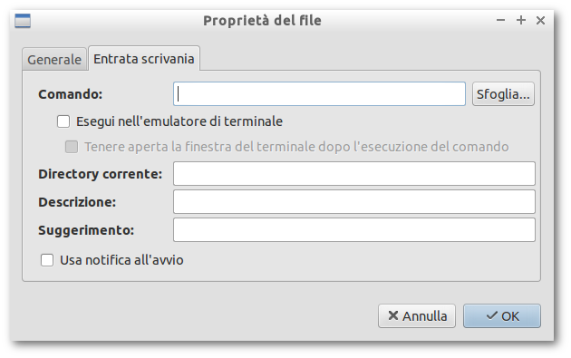Tick the Tenere aperta la finestra checkbox
The height and width of the screenshot is (358, 571).
point(72,147)
